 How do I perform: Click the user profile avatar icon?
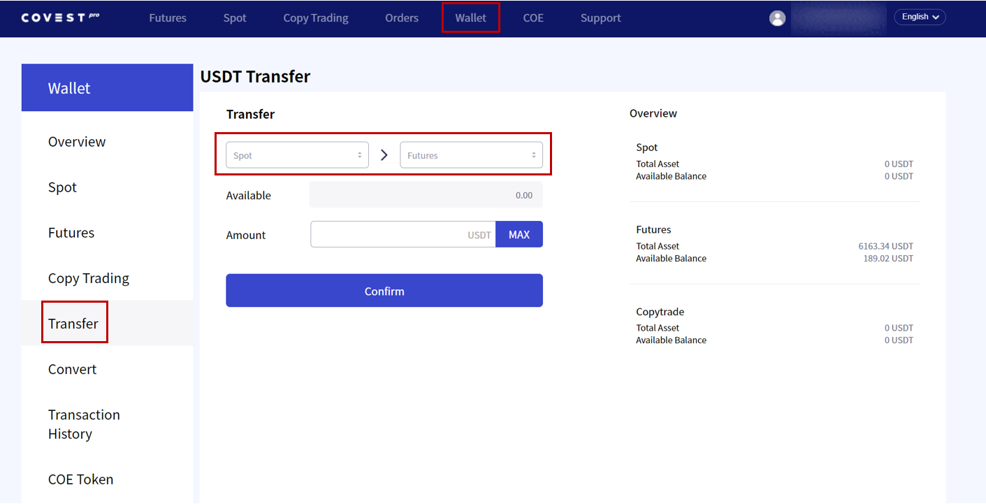click(x=777, y=18)
